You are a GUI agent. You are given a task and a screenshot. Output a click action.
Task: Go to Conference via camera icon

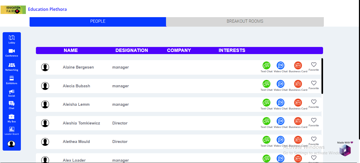point(12,51)
